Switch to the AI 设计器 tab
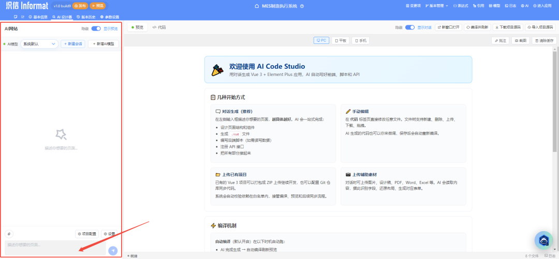 point(62,17)
